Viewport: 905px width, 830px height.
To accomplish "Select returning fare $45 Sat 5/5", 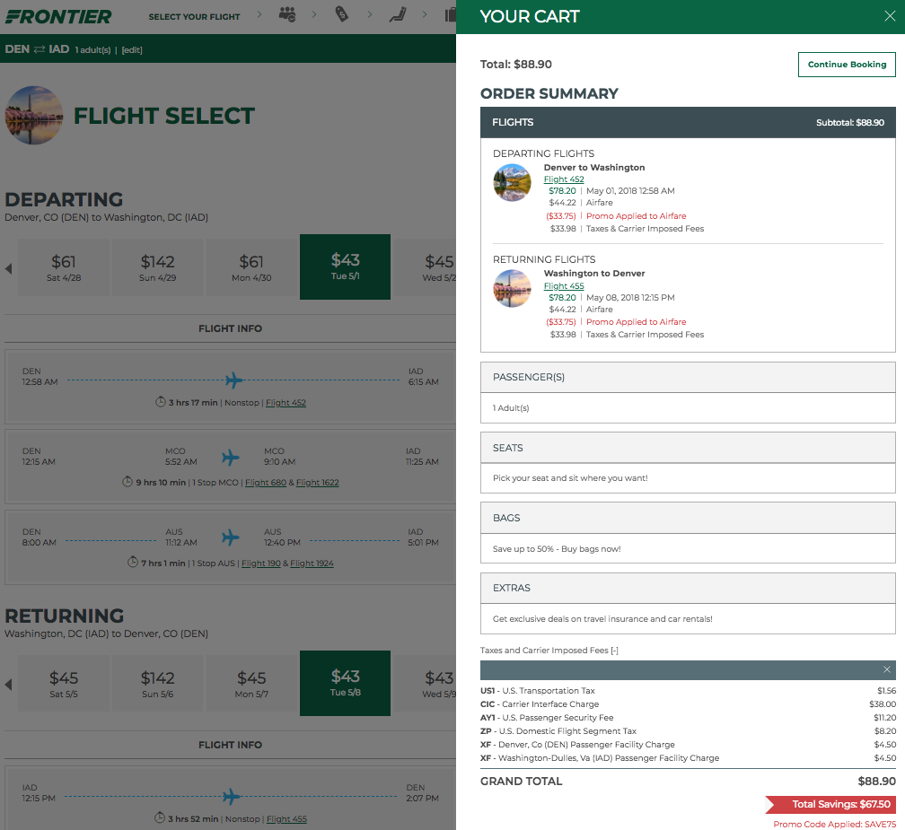I will click(64, 684).
